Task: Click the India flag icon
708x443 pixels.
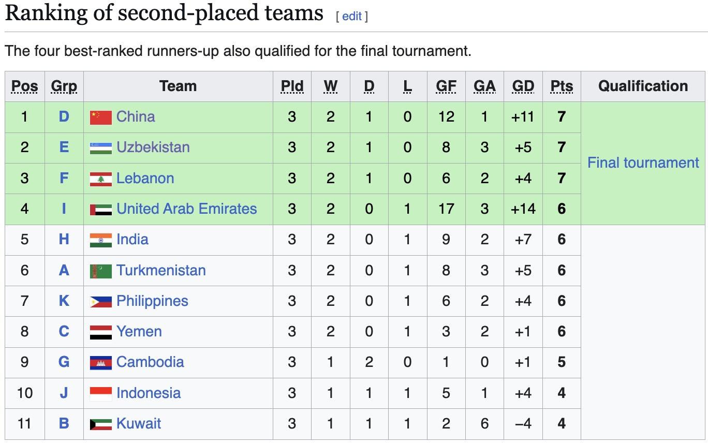Action: (x=100, y=240)
